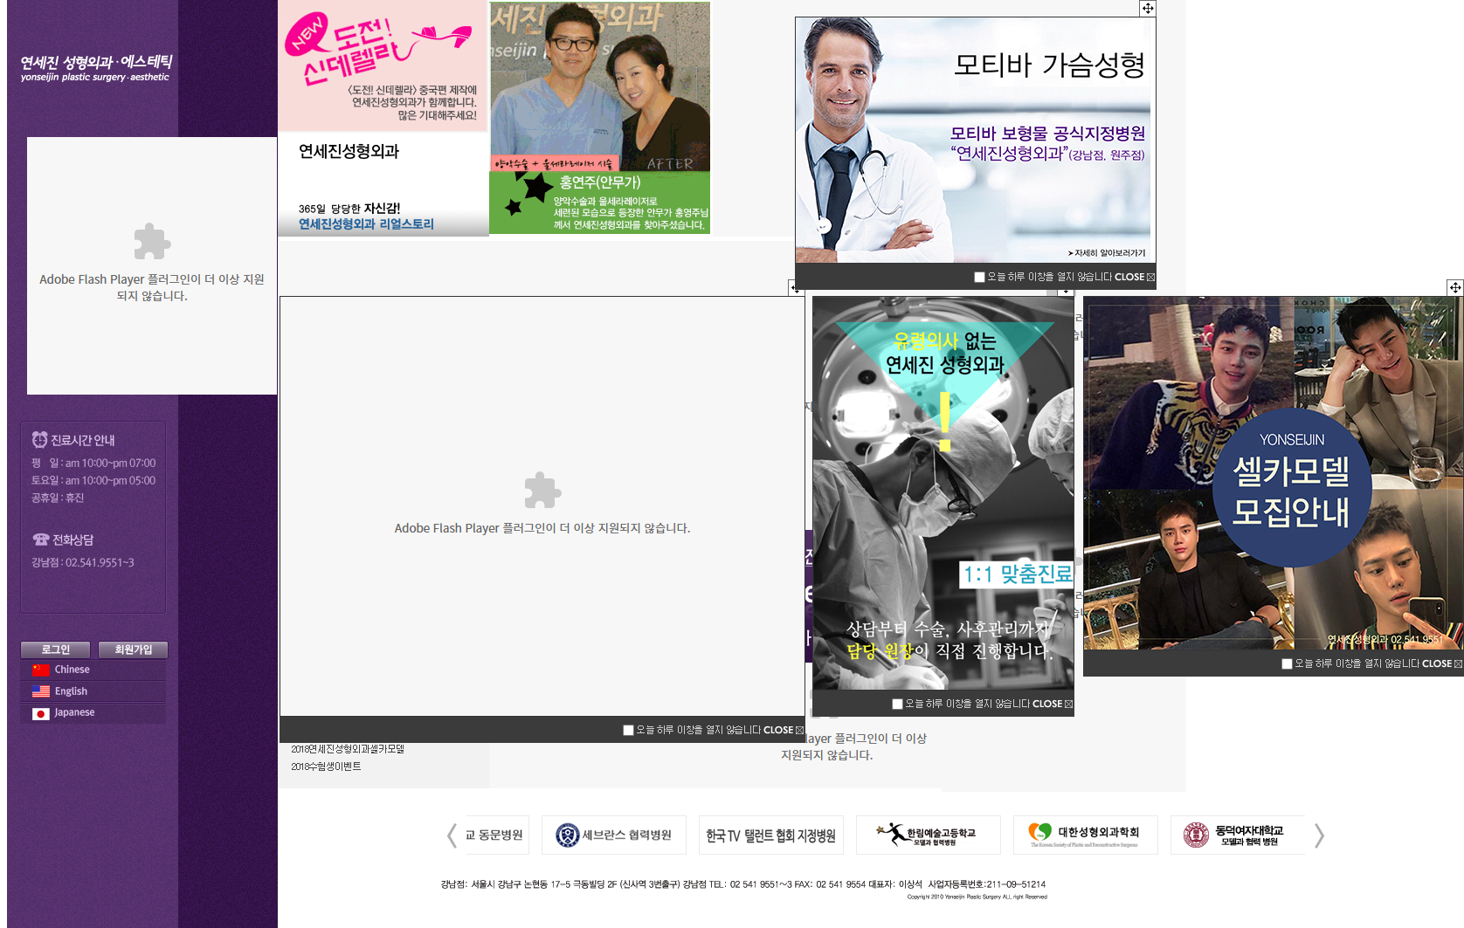Click the alarm clock icon beside 진료시간 안내
This screenshot has width=1464, height=928.
point(39,439)
